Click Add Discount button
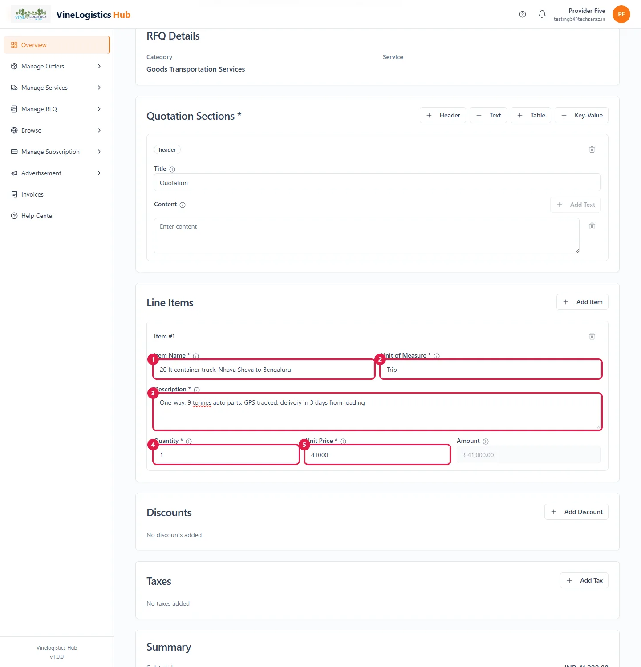The height and width of the screenshot is (667, 641). point(576,512)
